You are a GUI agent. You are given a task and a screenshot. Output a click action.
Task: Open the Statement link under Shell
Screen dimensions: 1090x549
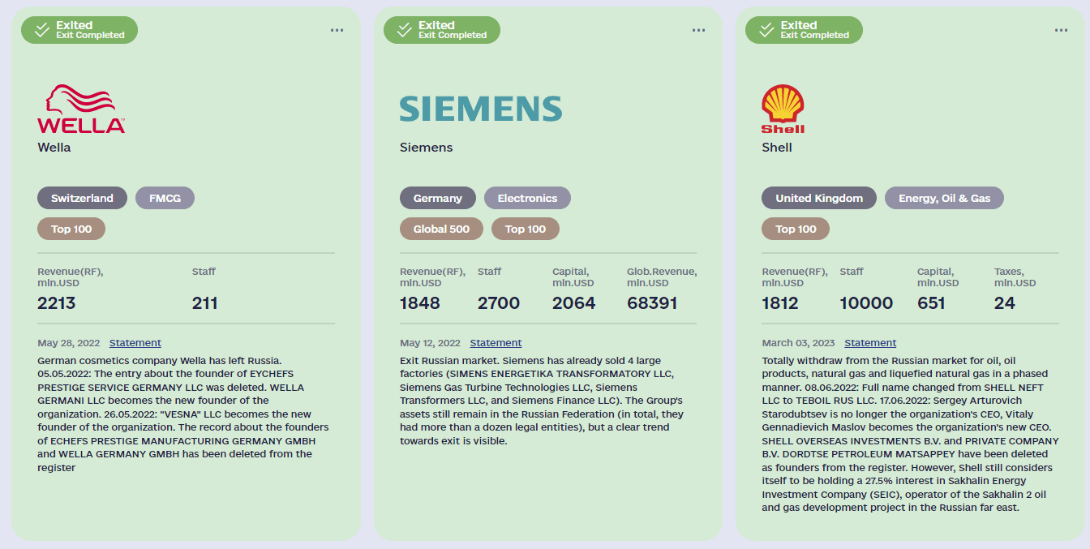[870, 343]
